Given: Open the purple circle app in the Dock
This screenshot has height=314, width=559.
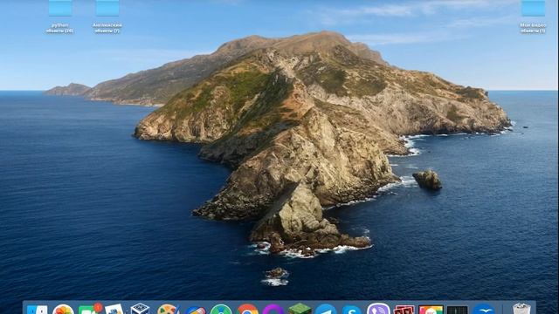Looking at the screenshot, I should pyautogui.click(x=273, y=310).
